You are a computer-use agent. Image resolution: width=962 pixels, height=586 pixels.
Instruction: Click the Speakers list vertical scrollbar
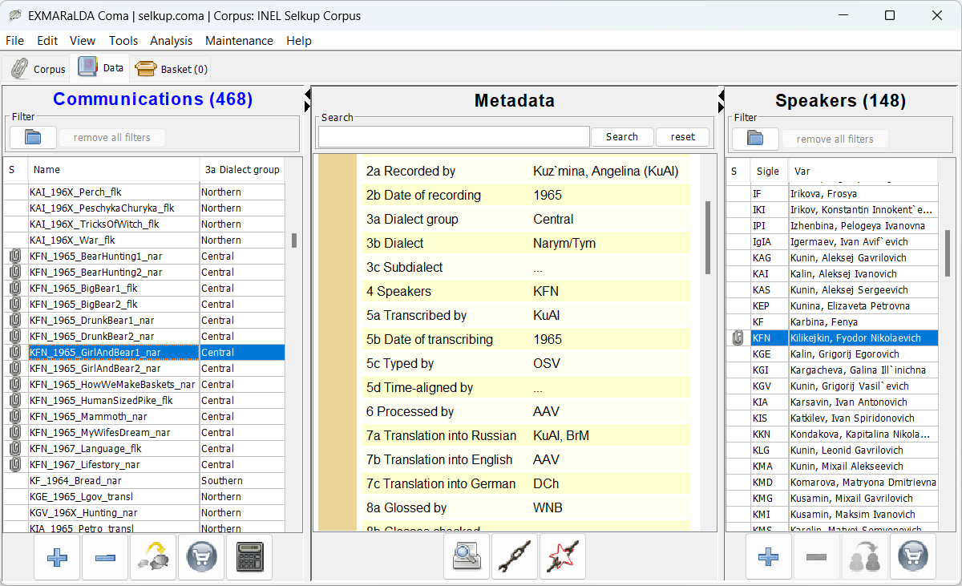pyautogui.click(x=947, y=253)
